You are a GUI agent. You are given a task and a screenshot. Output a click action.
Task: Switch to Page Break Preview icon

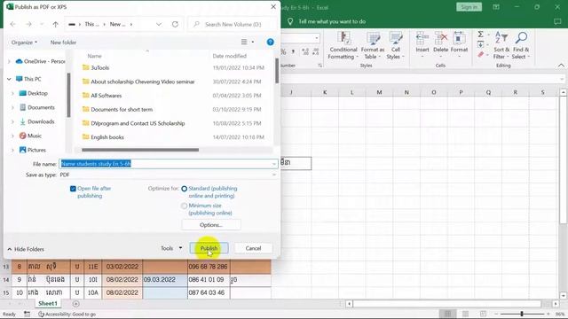pos(483,314)
